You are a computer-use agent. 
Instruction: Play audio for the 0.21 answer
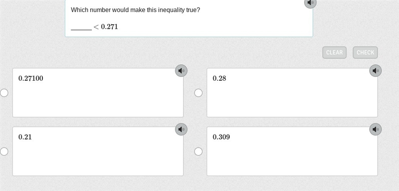point(181,130)
